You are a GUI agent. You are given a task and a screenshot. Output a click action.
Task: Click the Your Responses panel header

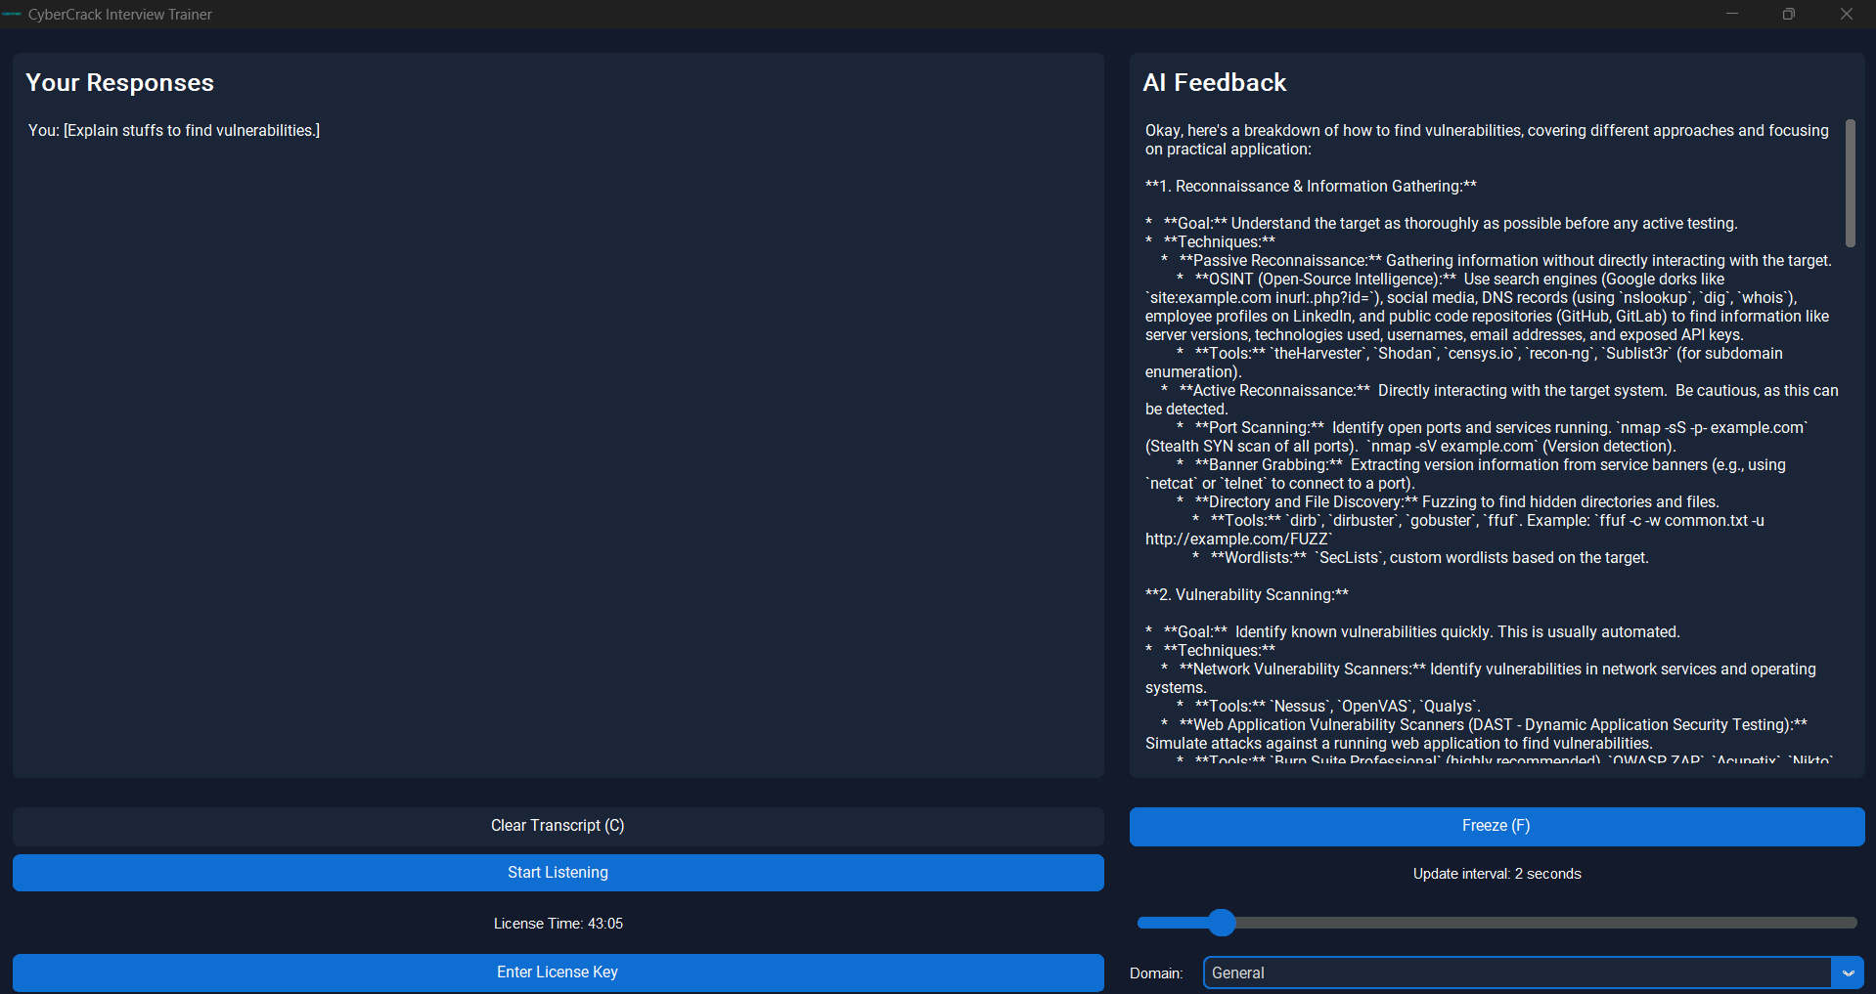click(x=119, y=83)
